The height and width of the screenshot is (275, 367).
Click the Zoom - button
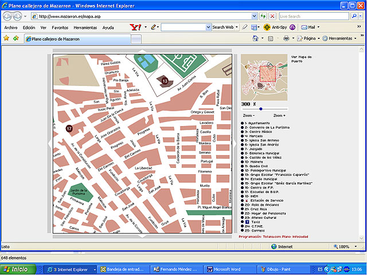248,115
